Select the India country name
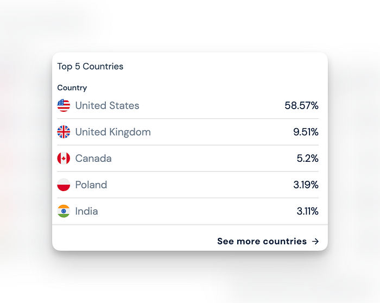Viewport: 380px width, 303px height. [x=86, y=211]
